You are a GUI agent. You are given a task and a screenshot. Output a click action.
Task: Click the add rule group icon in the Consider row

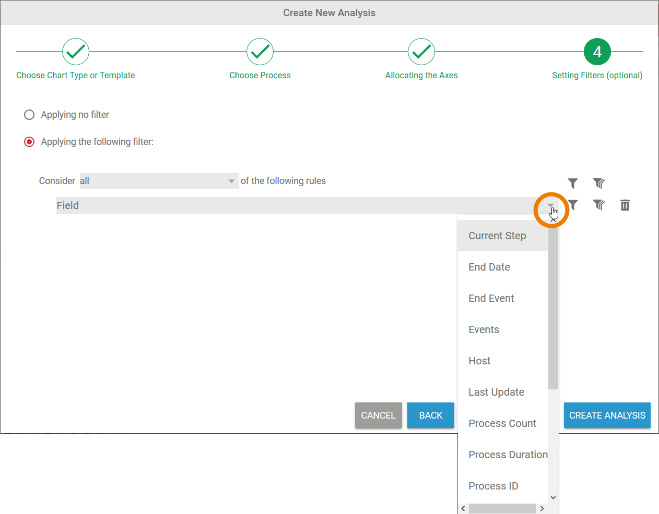[599, 183]
